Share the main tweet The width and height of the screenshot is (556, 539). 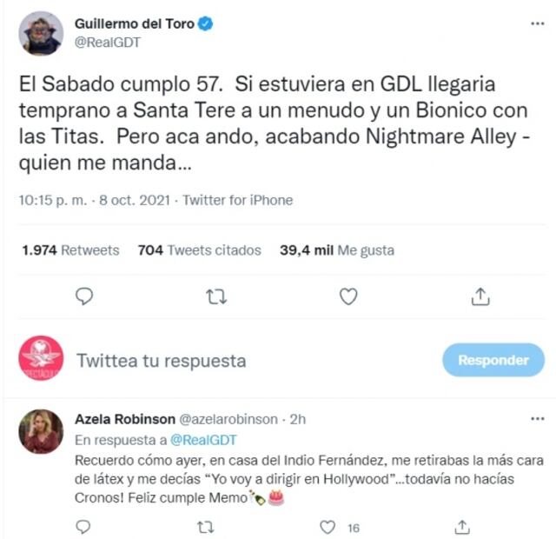(x=480, y=296)
